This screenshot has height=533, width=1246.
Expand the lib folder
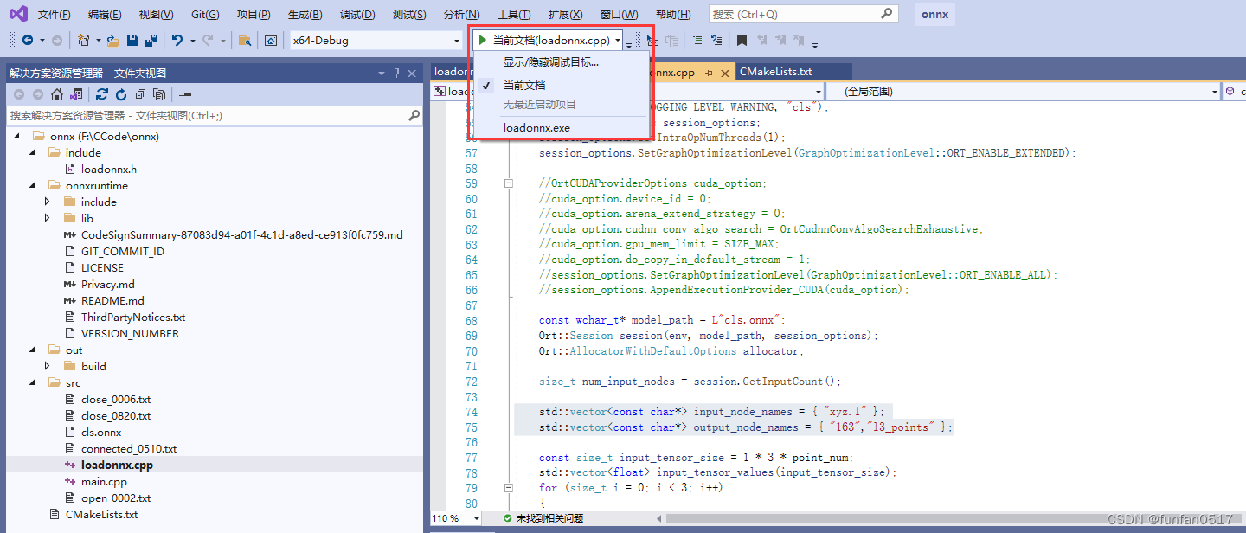[x=48, y=218]
